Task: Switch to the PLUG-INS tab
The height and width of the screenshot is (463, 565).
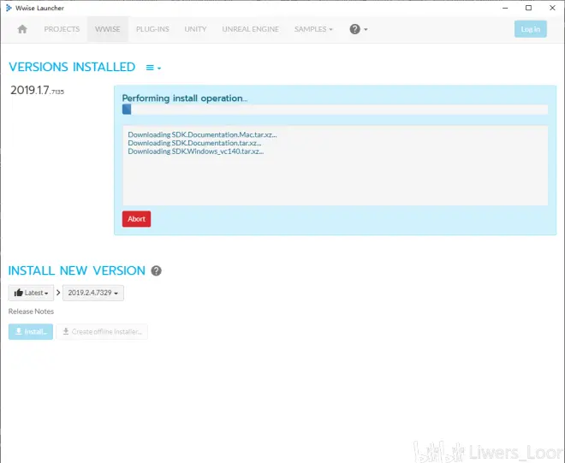Action: [152, 29]
